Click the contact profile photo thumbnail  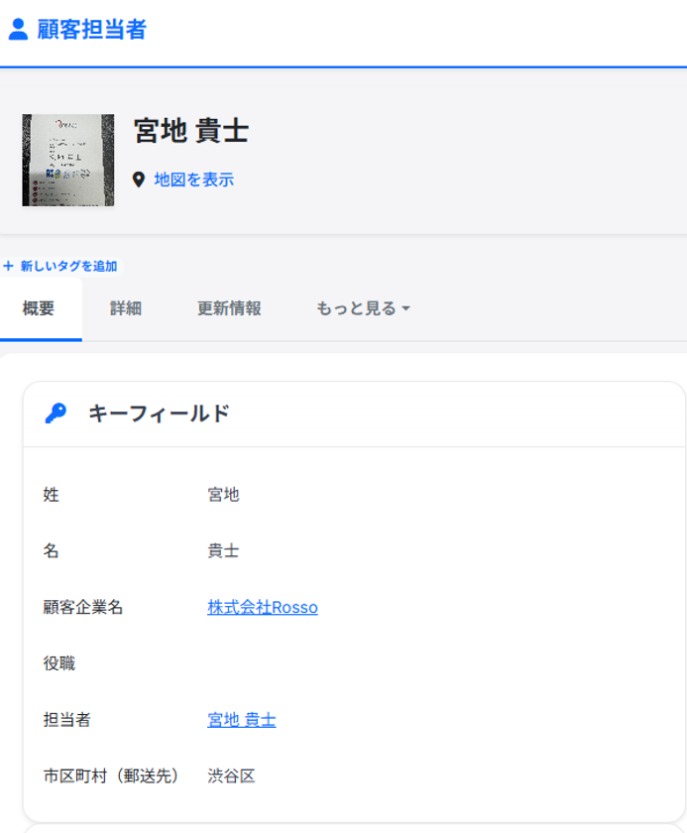69,159
